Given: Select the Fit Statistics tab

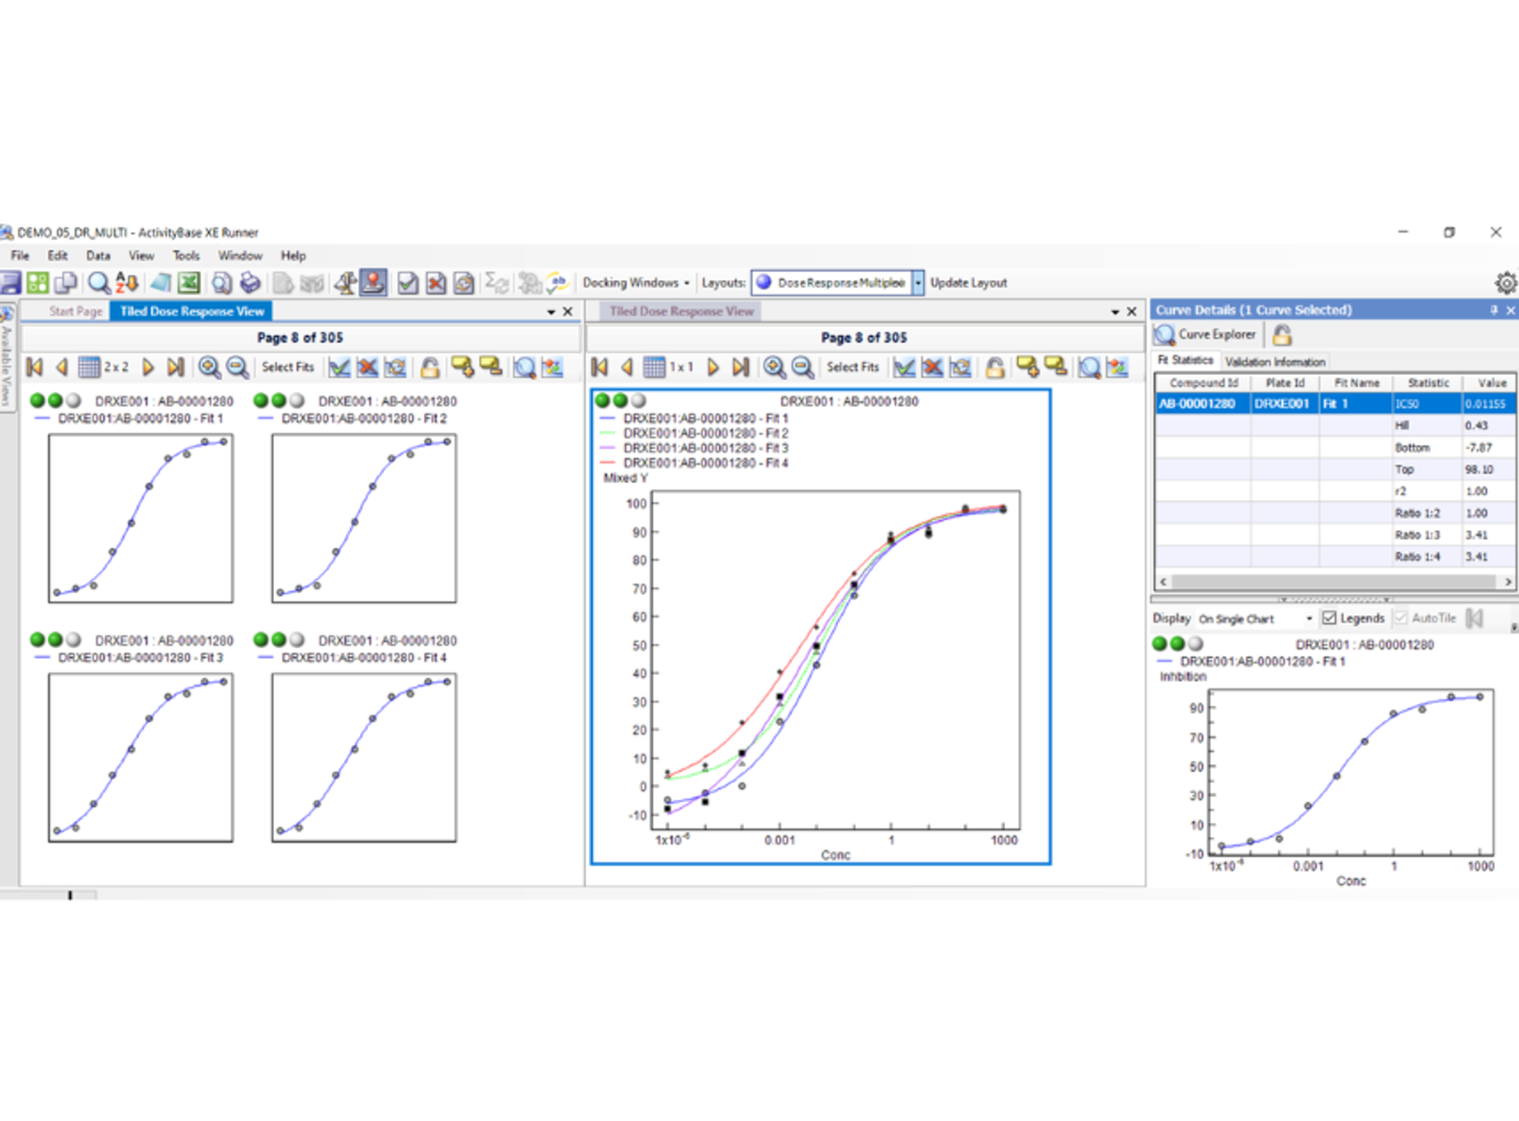Looking at the screenshot, I should tap(1185, 360).
